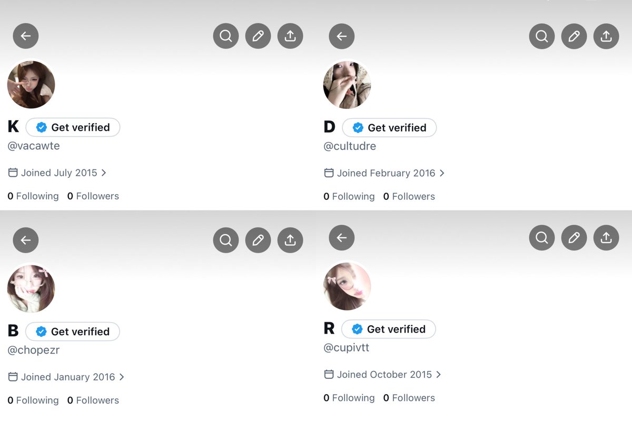Tap pencil edit icon on @cupivtt profile

(x=574, y=237)
